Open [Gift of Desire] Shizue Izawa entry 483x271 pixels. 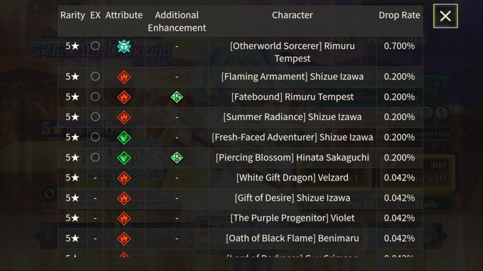[x=292, y=198]
